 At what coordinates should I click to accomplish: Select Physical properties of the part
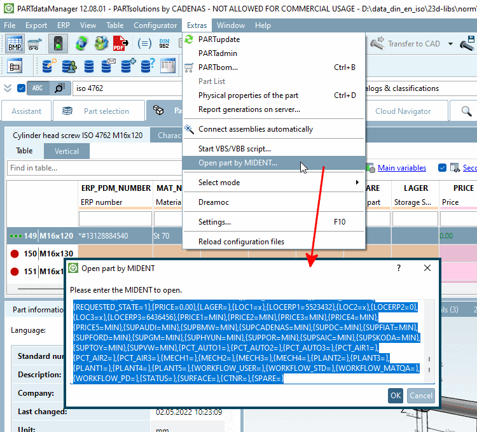(273, 95)
